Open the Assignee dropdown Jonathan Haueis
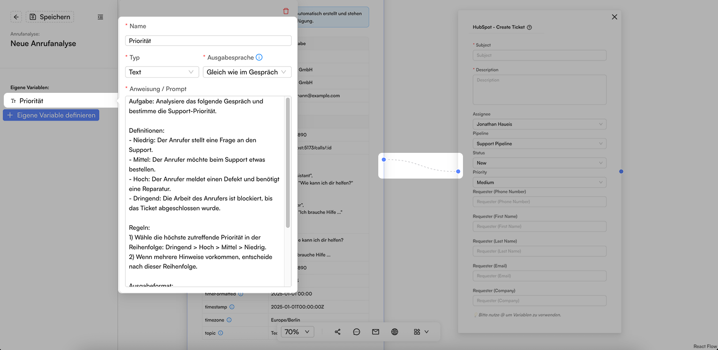The width and height of the screenshot is (718, 350). [x=540, y=124]
